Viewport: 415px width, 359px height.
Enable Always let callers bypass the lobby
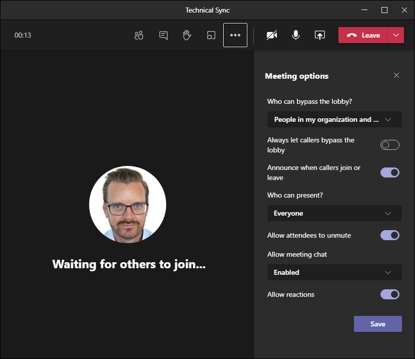[x=390, y=145]
